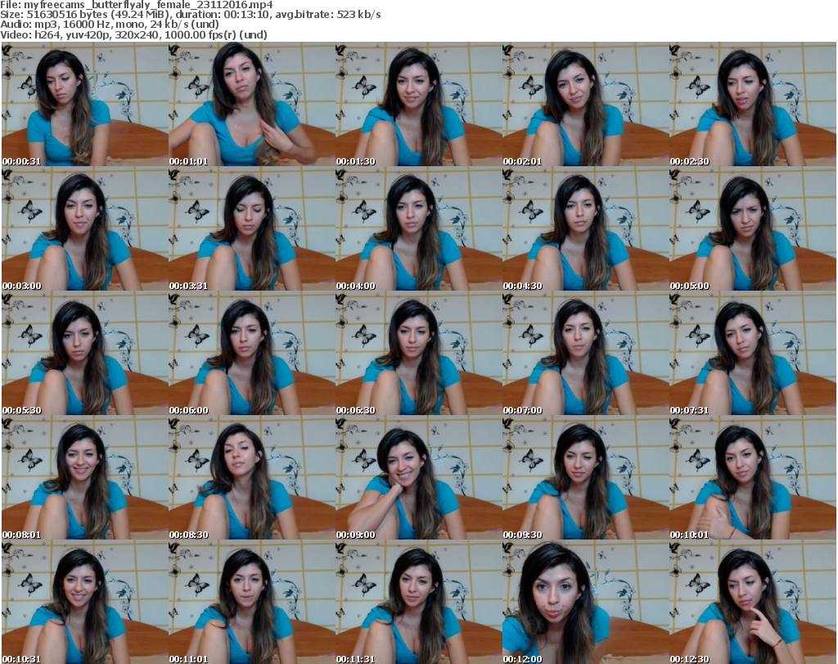Open the frame stamped 00:04:00
Viewport: 838px width, 664px height.
coord(418,228)
